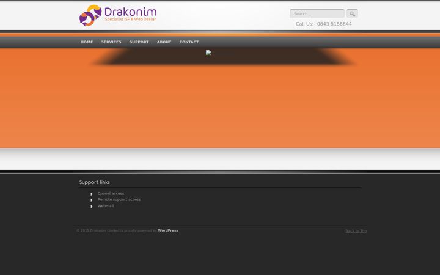Click arrow bullet beside Remote support access
The width and height of the screenshot is (440, 275).
point(92,200)
